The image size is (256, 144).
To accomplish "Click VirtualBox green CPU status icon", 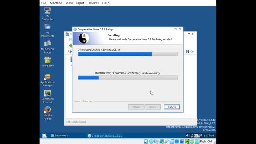I will [187, 141].
